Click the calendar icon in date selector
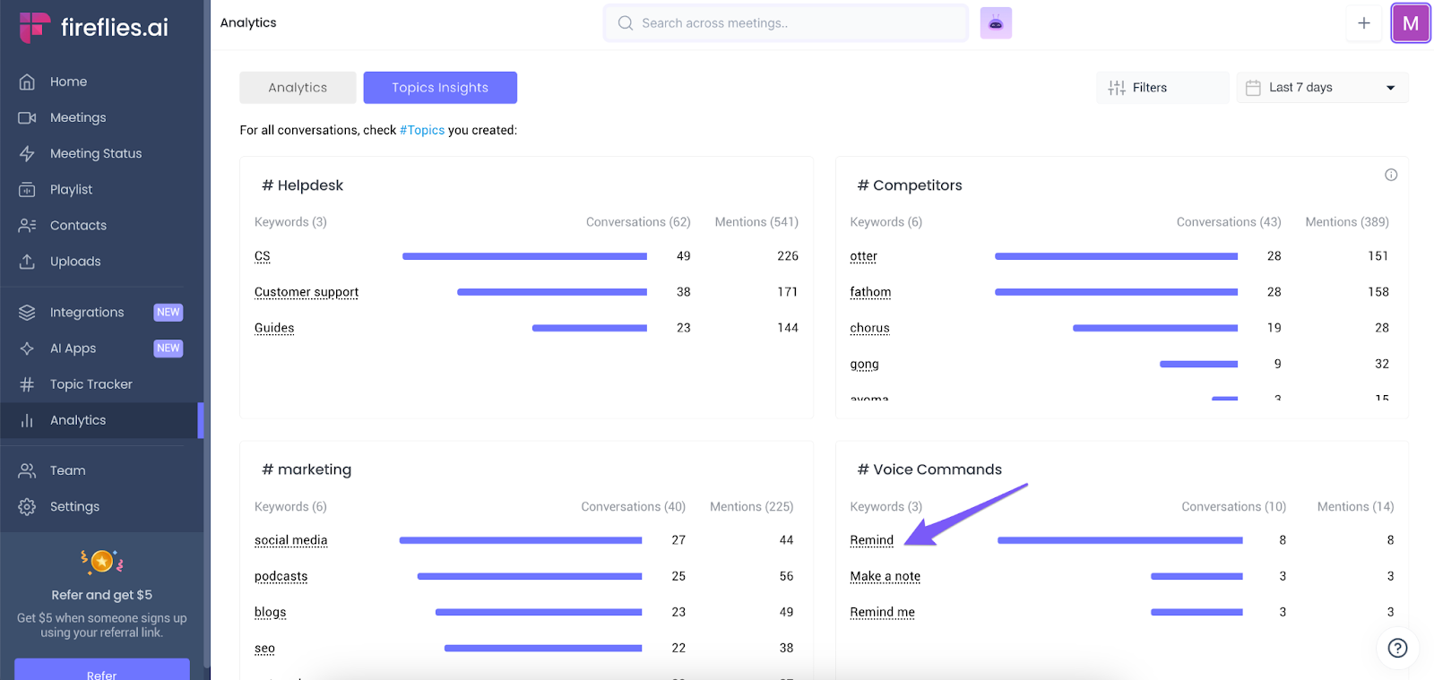The width and height of the screenshot is (1434, 680). (1253, 87)
